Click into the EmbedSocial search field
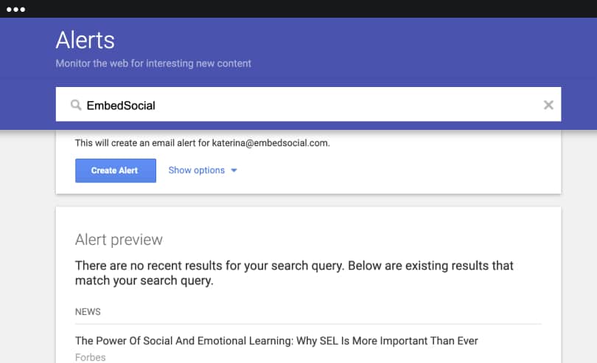The width and height of the screenshot is (597, 363). click(x=308, y=104)
